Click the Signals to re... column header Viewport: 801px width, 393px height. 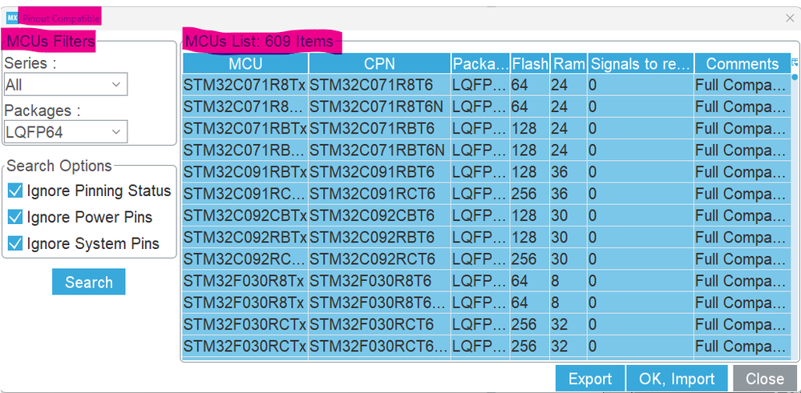coord(641,63)
